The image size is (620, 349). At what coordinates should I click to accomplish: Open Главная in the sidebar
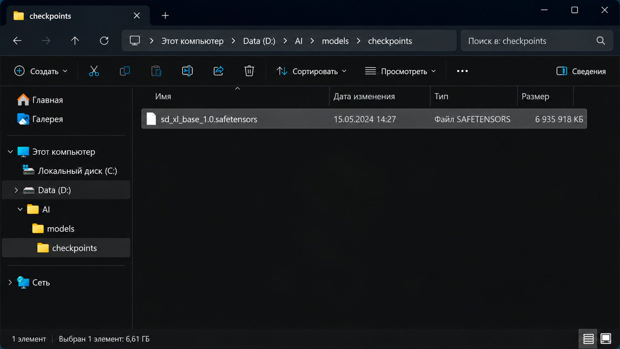click(40, 100)
